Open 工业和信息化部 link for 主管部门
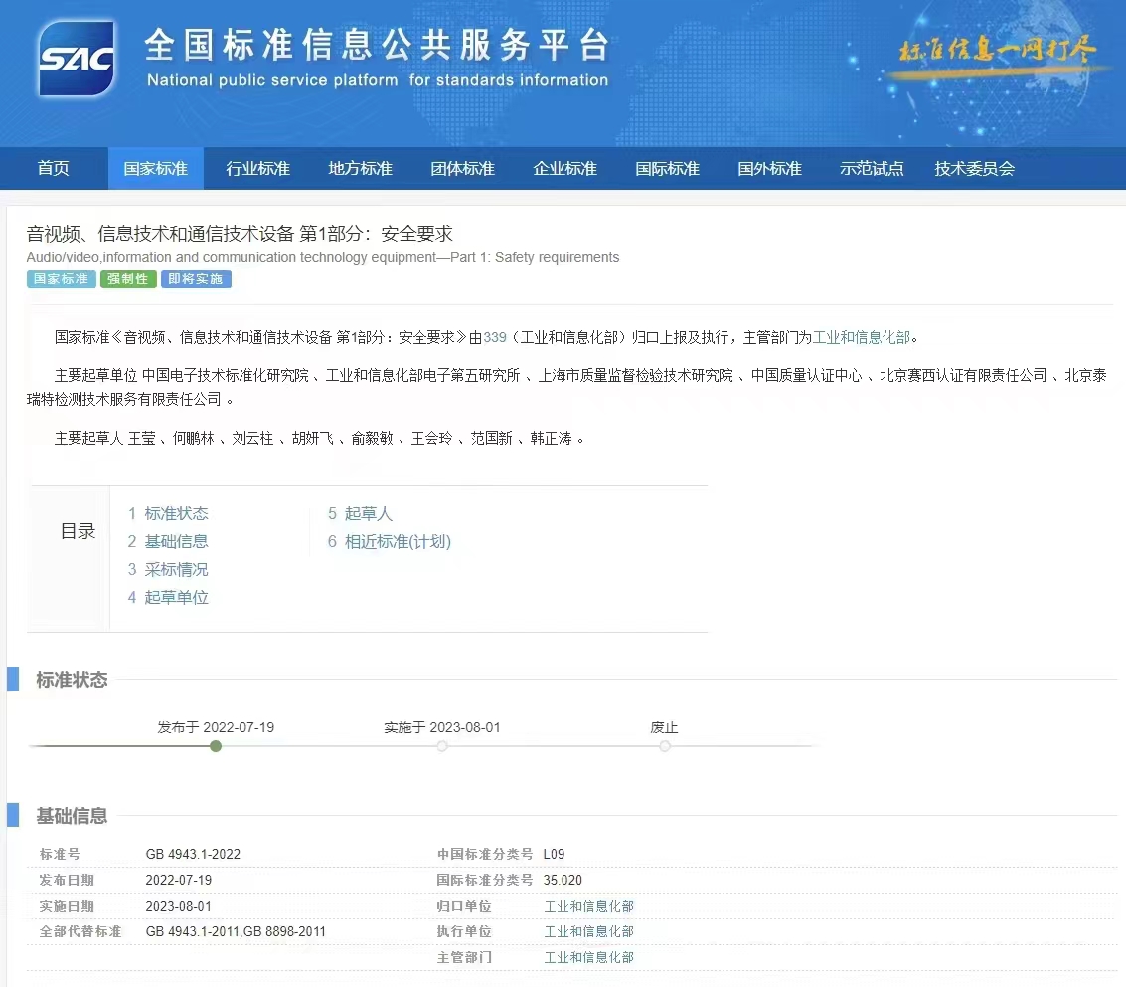The image size is (1126, 987). (587, 957)
